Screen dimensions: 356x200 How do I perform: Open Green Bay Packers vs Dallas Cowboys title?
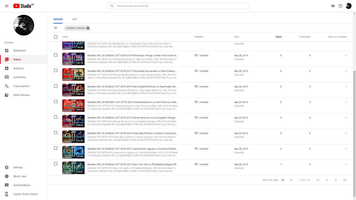tap(133, 133)
